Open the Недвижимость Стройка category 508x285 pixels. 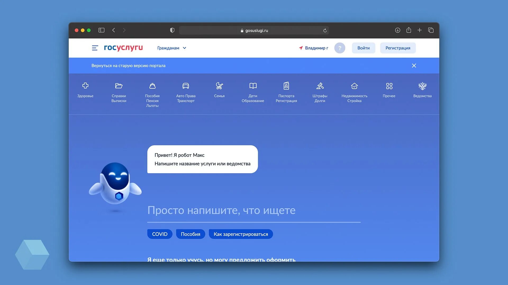354,93
